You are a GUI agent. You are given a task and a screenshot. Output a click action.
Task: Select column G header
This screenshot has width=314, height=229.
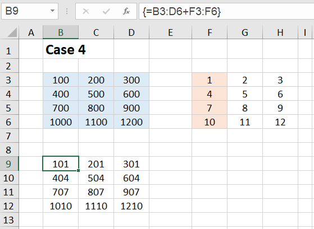[x=245, y=32]
